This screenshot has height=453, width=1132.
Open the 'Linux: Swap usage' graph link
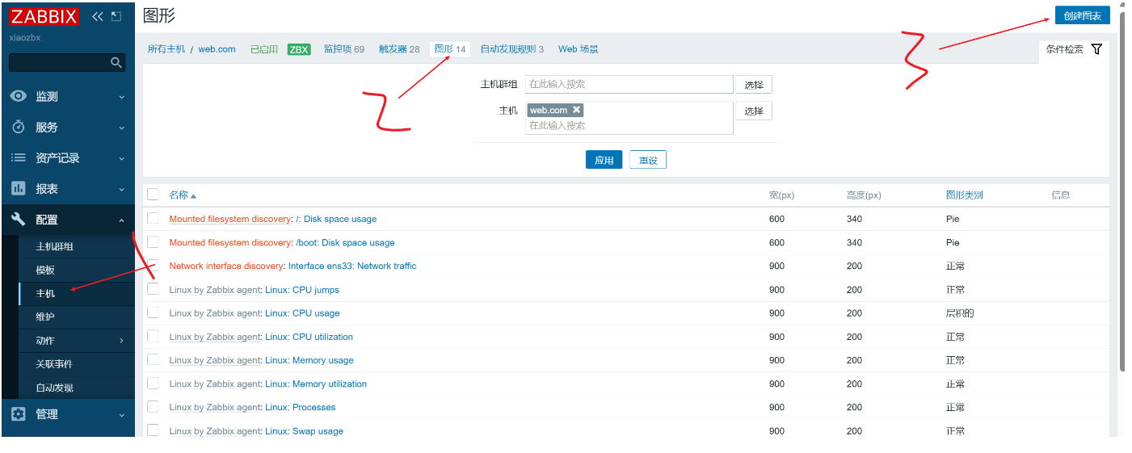click(304, 431)
